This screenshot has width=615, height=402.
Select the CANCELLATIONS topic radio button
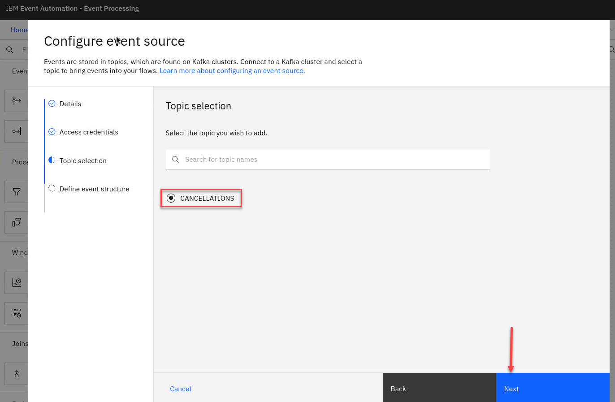tap(171, 198)
